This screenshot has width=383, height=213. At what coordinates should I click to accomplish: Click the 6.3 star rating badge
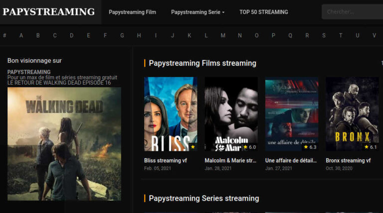point(310,147)
